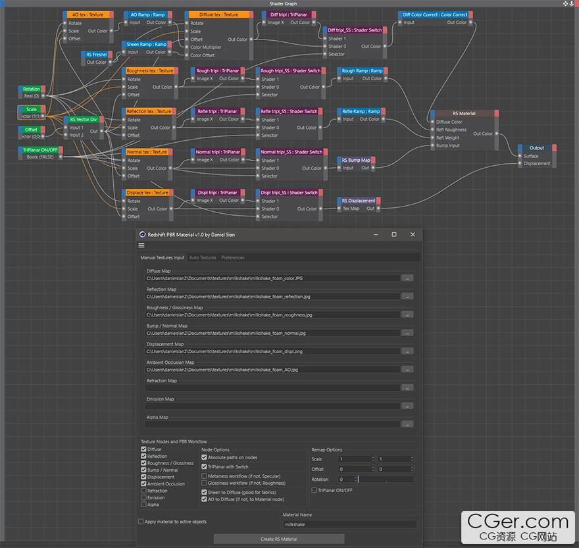The height and width of the screenshot is (548, 579).
Task: Click the empty Emission Map path field
Action: 272,406
